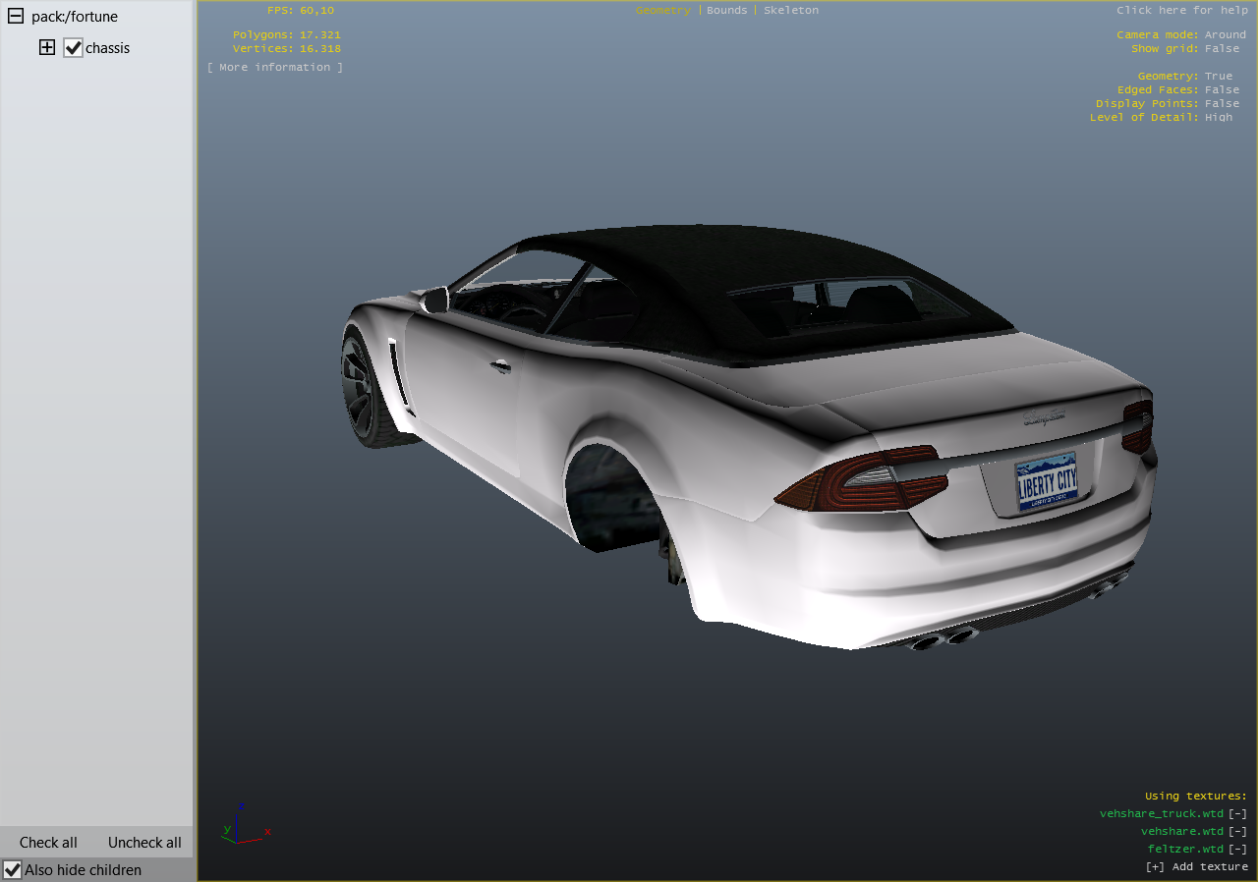Screen dimensions: 1258x882
Task: Open the More information panel
Action: (275, 67)
